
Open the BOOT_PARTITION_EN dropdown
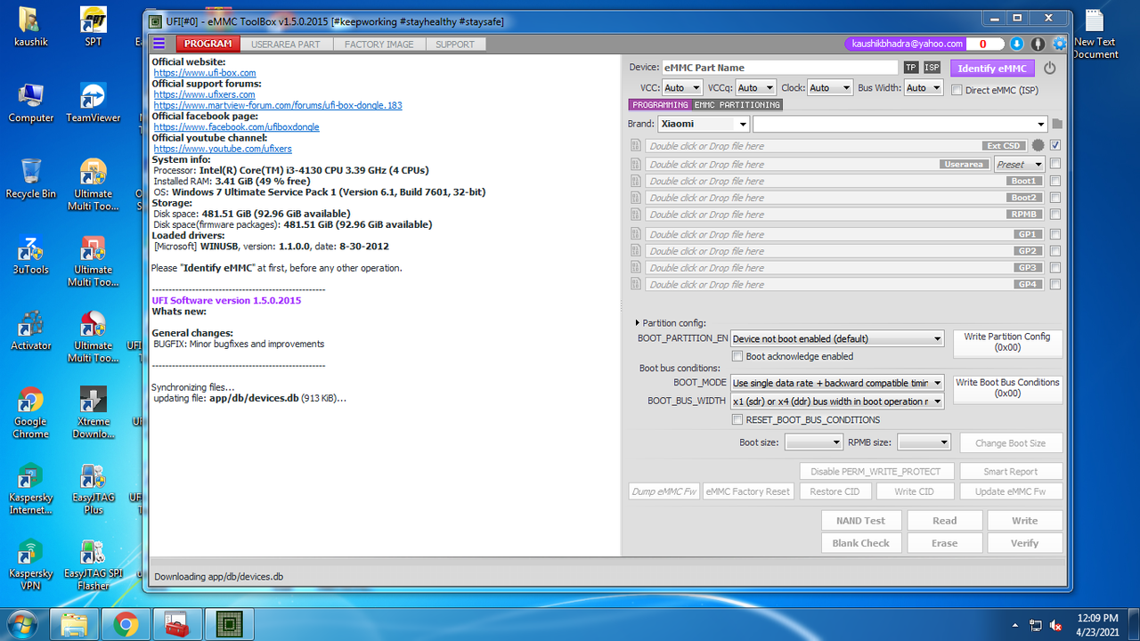coord(836,338)
